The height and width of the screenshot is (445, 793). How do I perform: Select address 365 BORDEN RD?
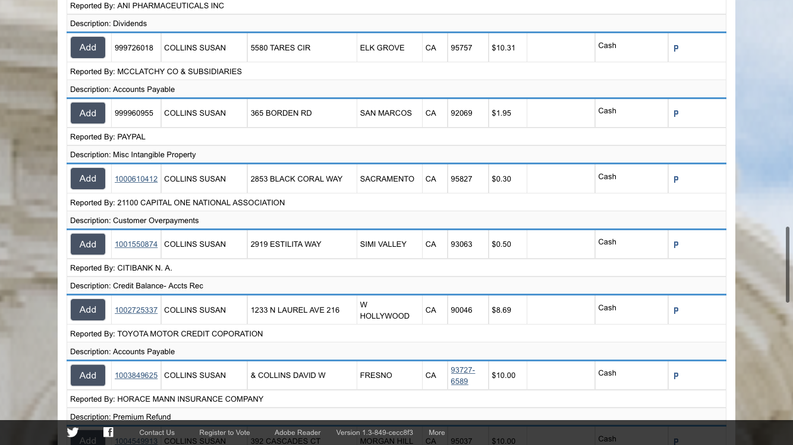[x=281, y=113]
